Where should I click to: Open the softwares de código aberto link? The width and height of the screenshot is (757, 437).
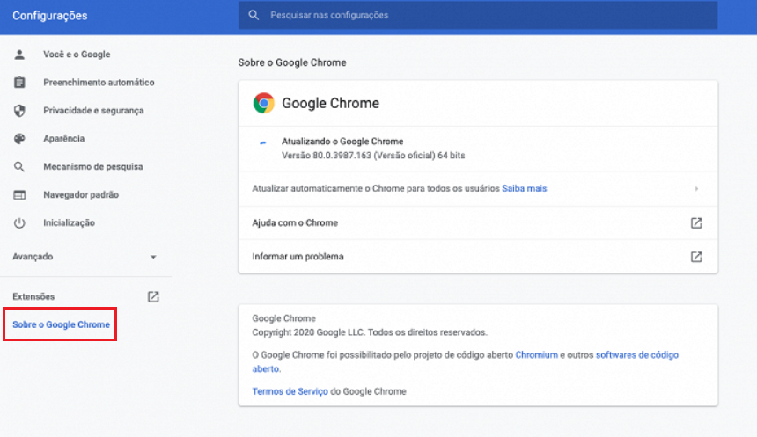[636, 355]
